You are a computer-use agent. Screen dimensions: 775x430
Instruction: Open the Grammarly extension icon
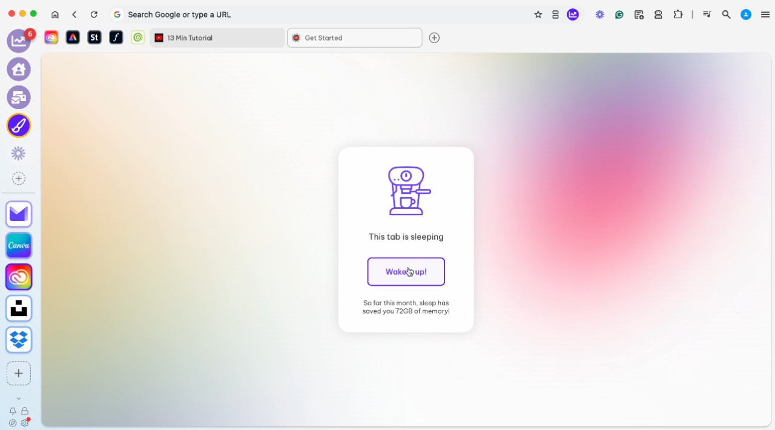tap(619, 15)
